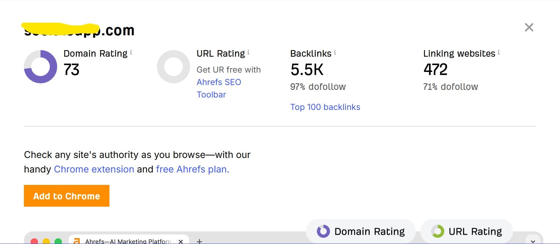Close the domain rating results panel
The image size is (560, 244).
529,27
